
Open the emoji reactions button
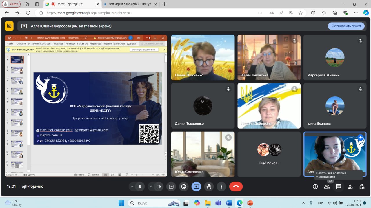(x=183, y=187)
